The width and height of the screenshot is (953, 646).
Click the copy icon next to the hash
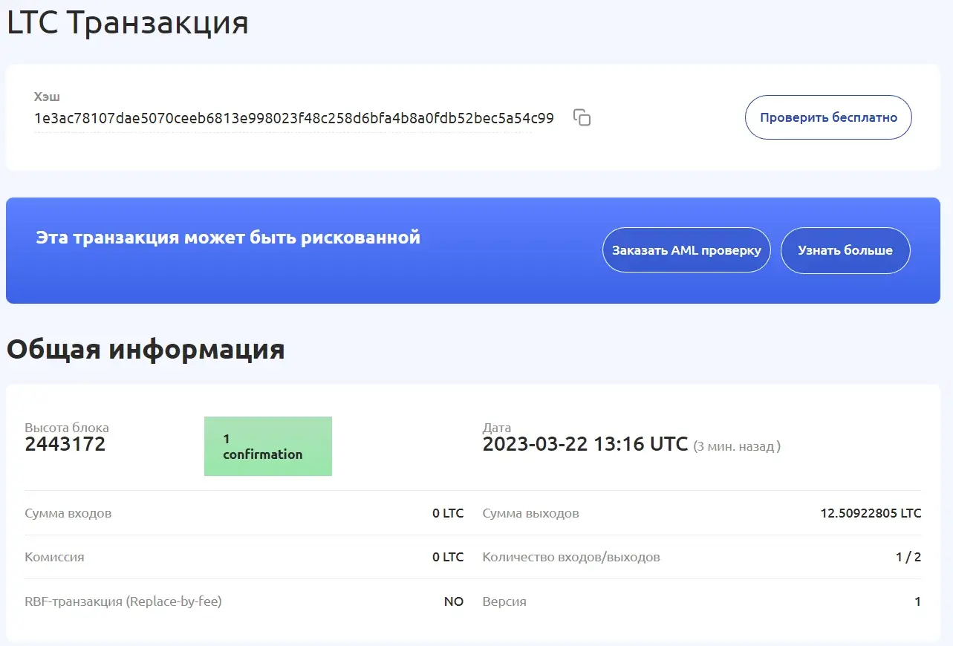[x=582, y=117]
